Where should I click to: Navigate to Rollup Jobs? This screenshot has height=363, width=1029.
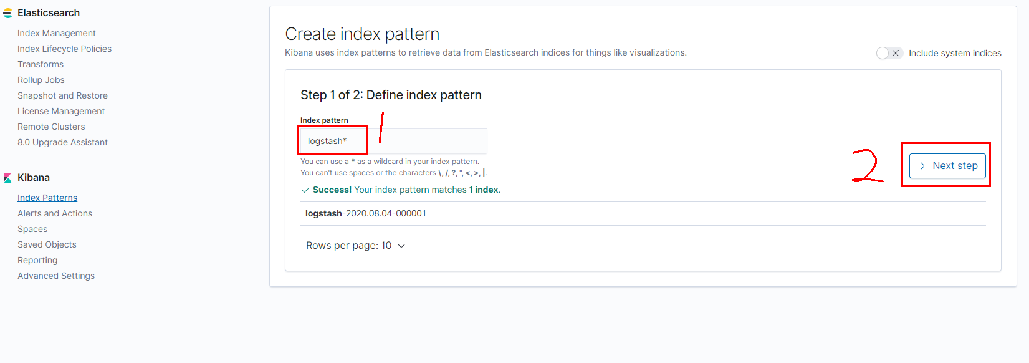tap(41, 80)
